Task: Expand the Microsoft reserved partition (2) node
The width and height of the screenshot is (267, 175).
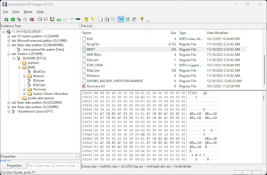Action: pos(9,41)
